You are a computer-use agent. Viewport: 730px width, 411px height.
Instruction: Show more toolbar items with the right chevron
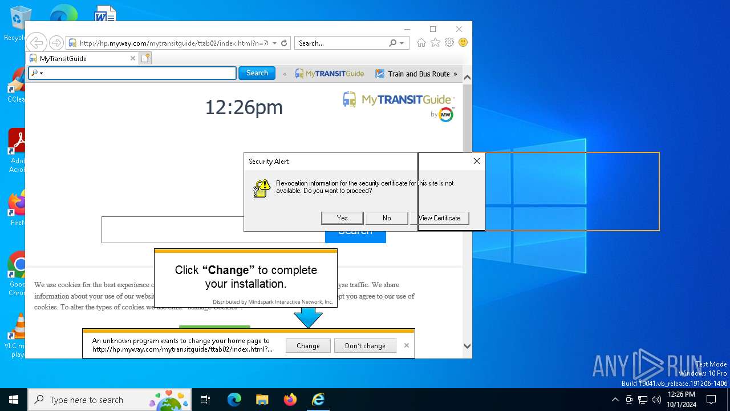pos(455,74)
